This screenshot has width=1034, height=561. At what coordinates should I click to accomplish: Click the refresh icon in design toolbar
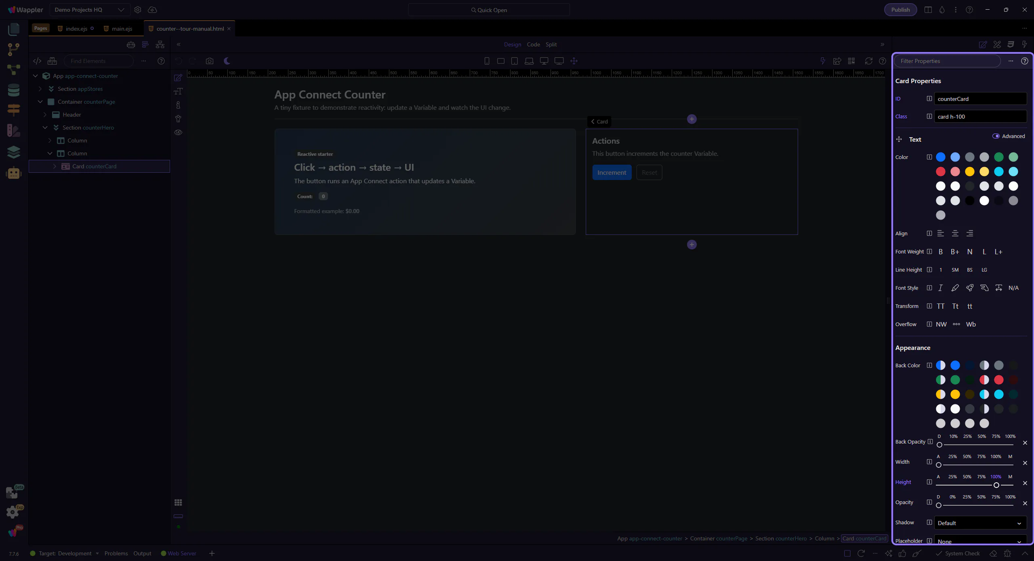coord(868,61)
